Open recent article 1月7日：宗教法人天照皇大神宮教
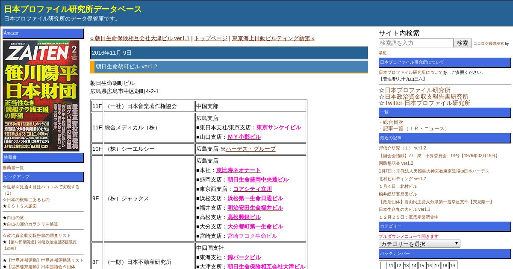The image size is (513, 269). pos(434,171)
